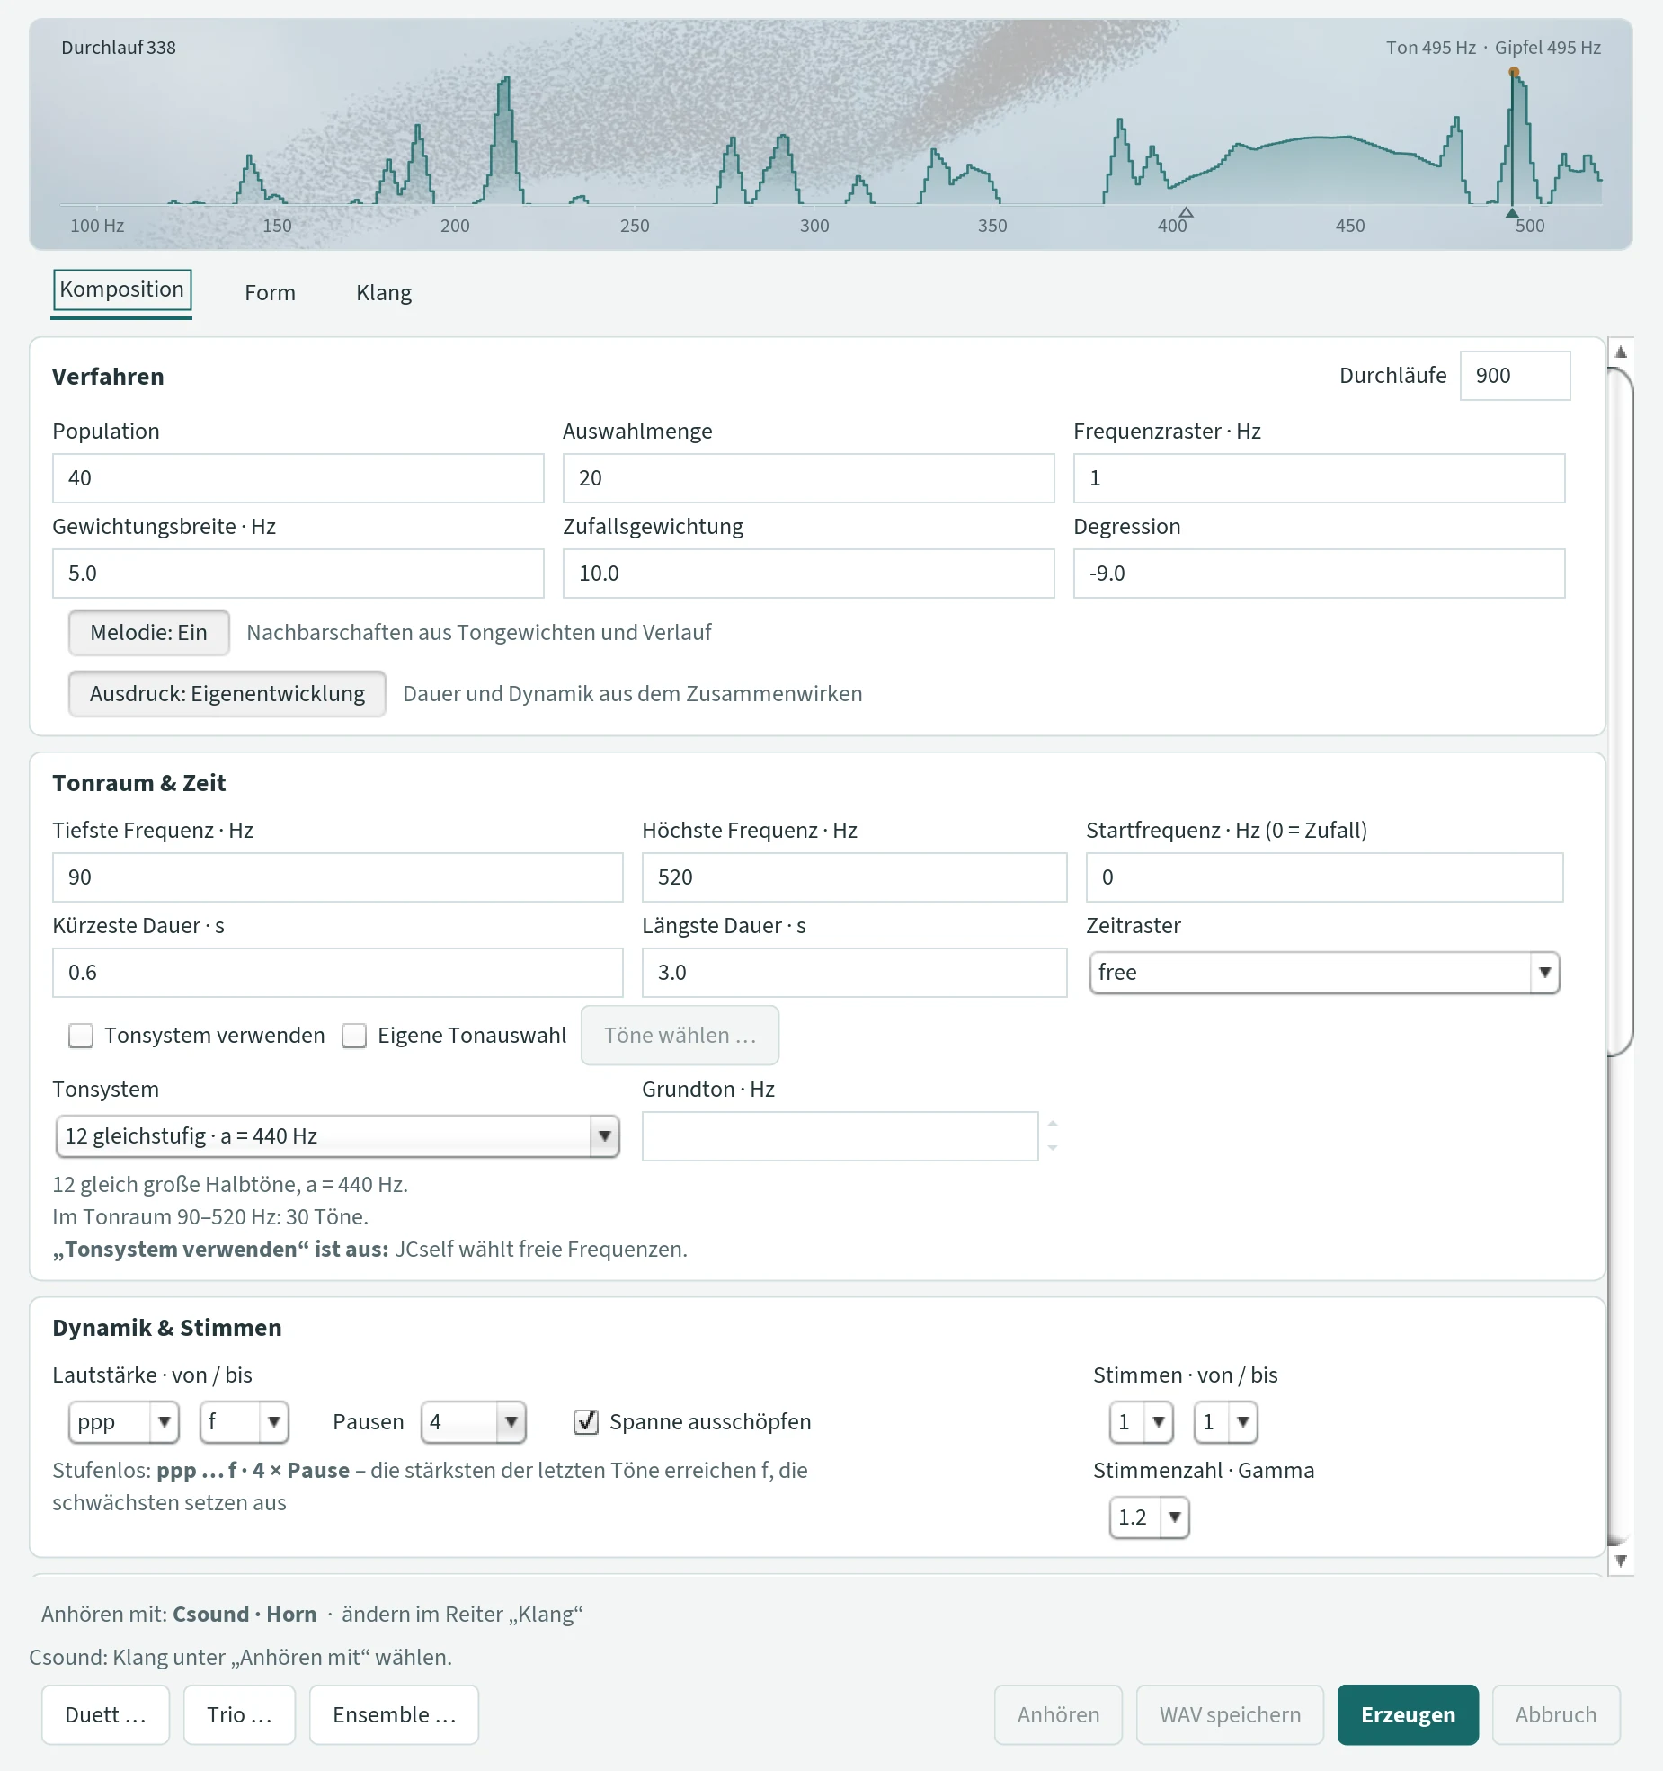Open the first Stimmen von dropdown
Viewport: 1663px width, 1771px height.
(1142, 1422)
